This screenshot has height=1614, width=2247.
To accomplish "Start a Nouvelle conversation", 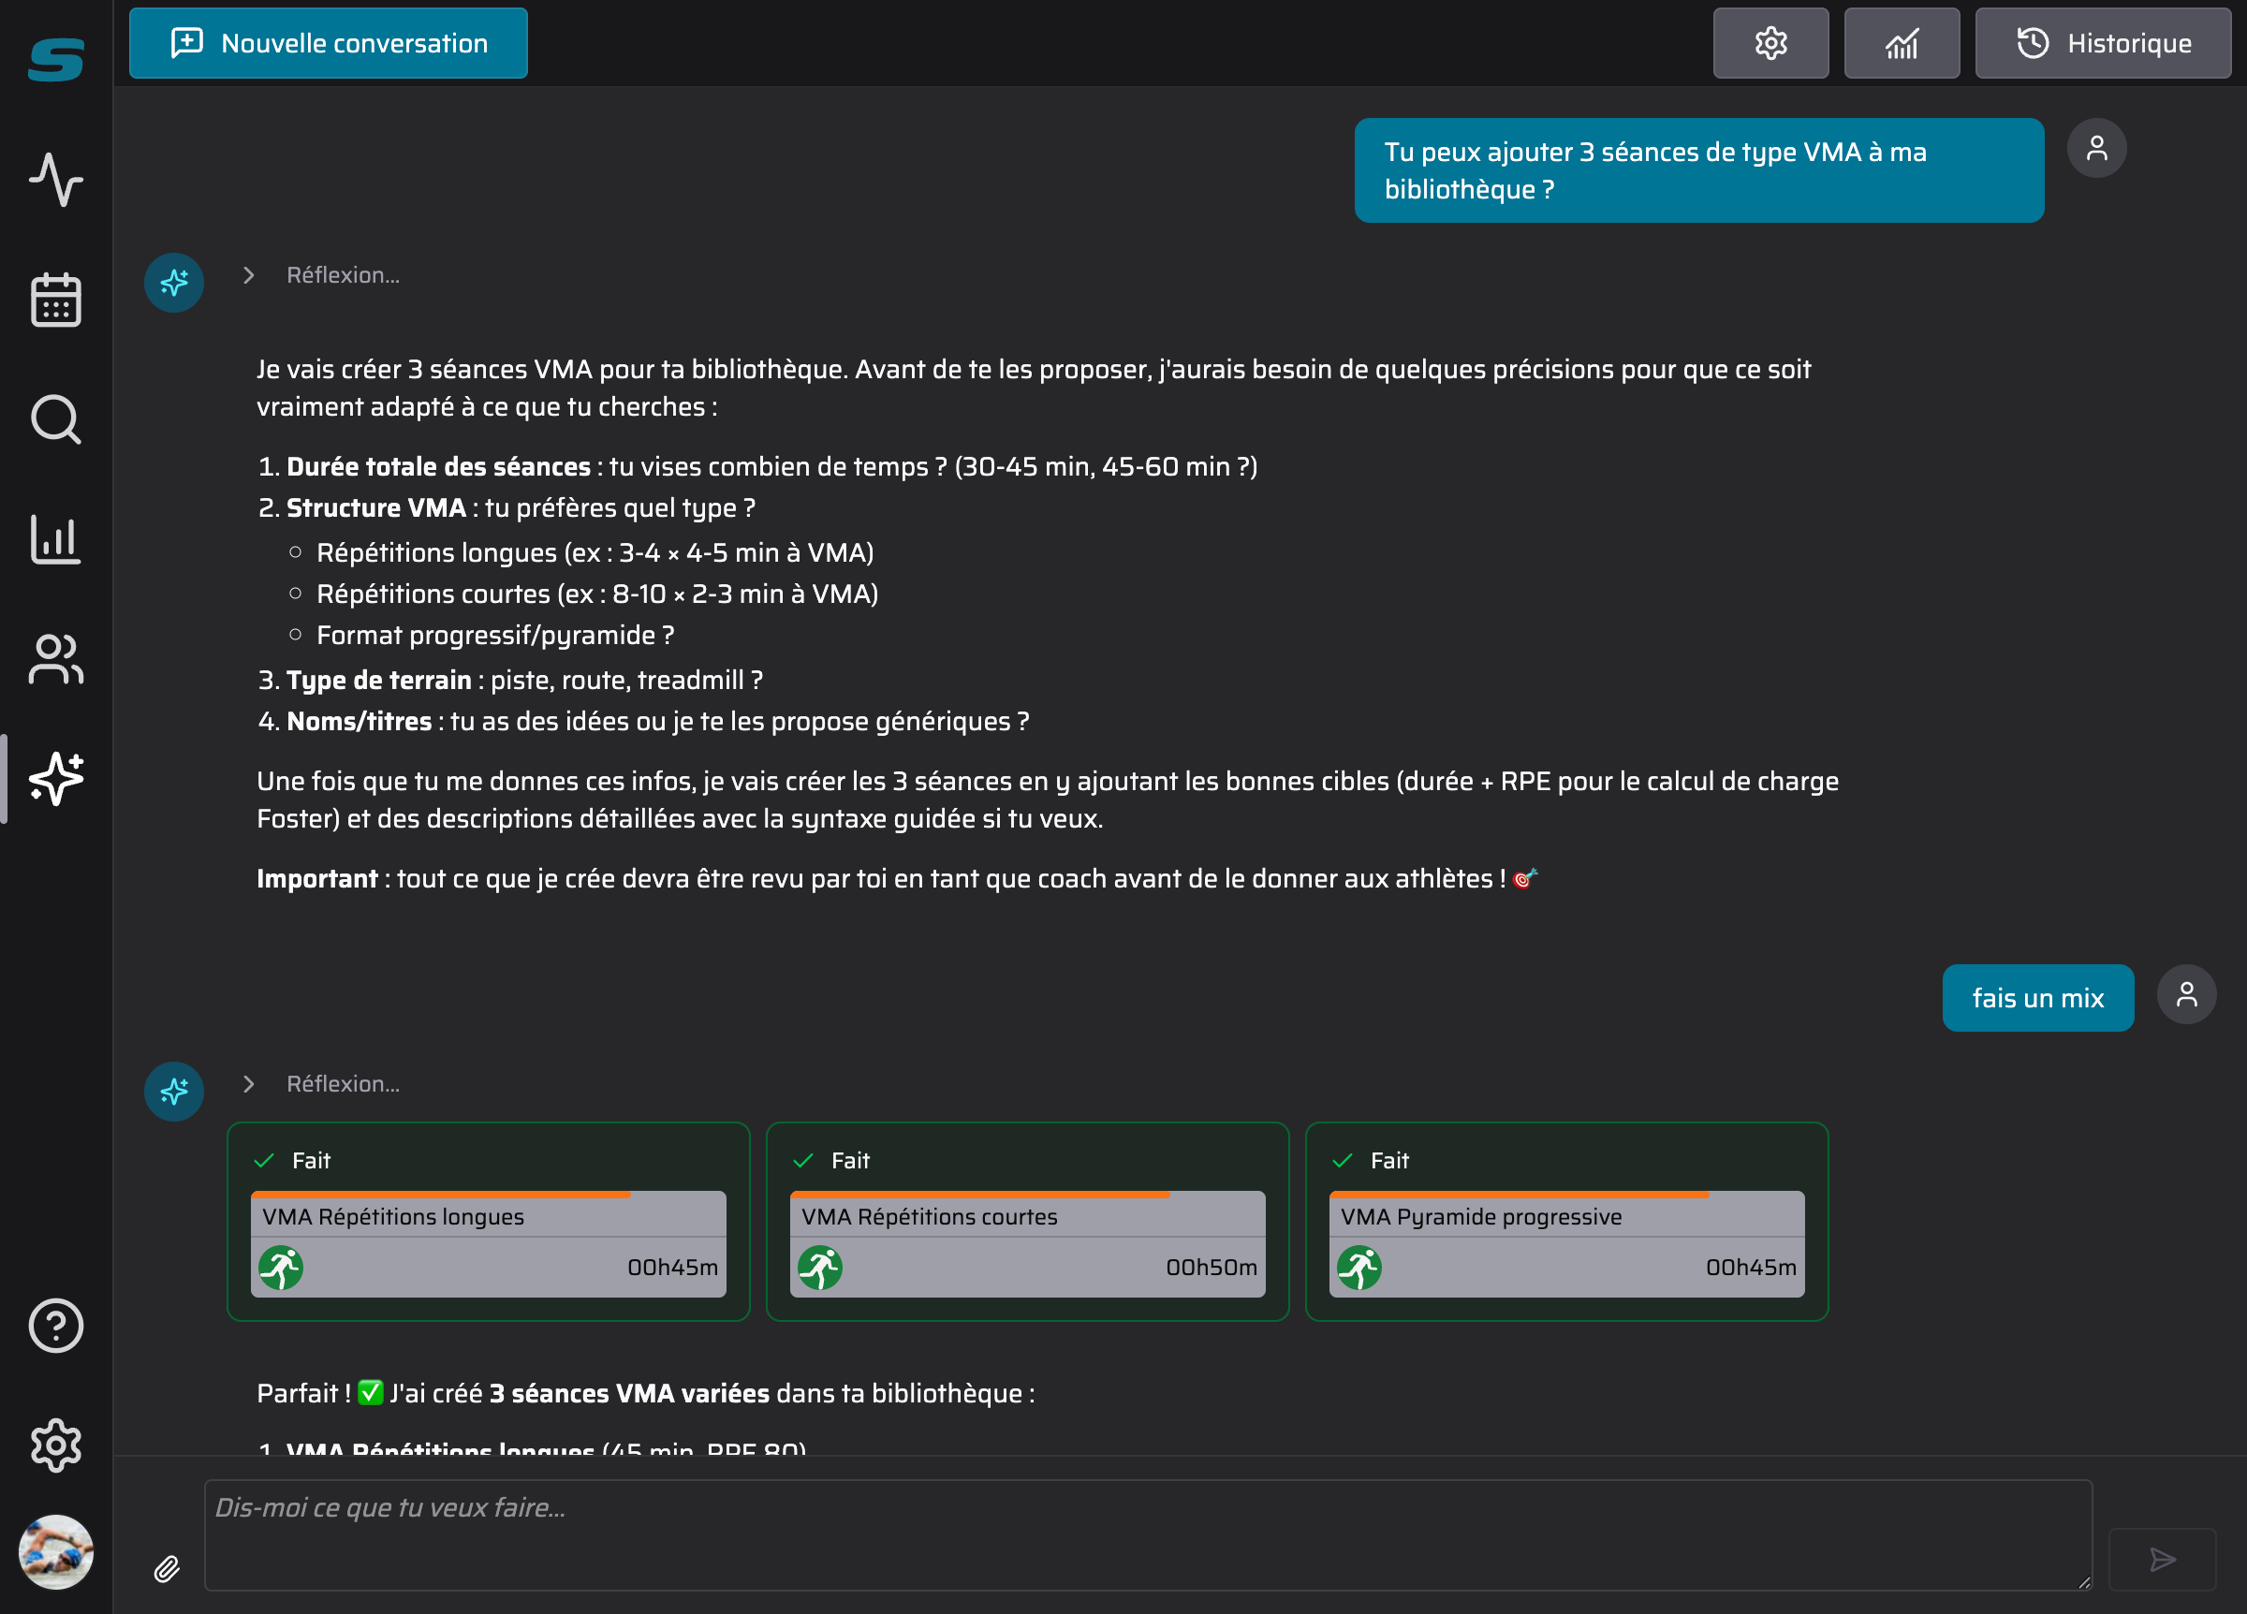I will pos(328,44).
